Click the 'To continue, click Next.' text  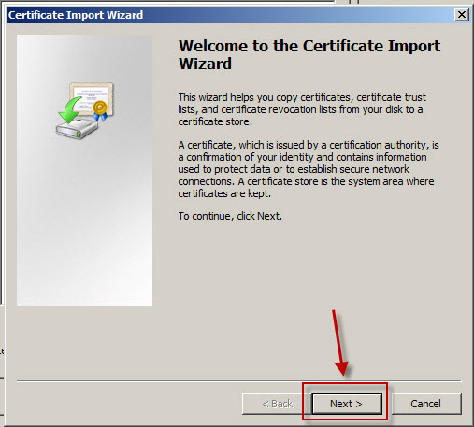pos(230,216)
